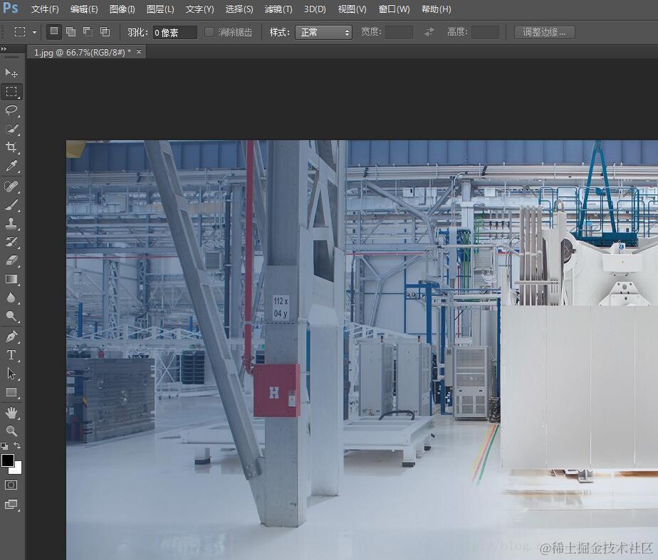Open the 文字(Y) menu
Viewport: 658px width, 560px height.
(199, 9)
